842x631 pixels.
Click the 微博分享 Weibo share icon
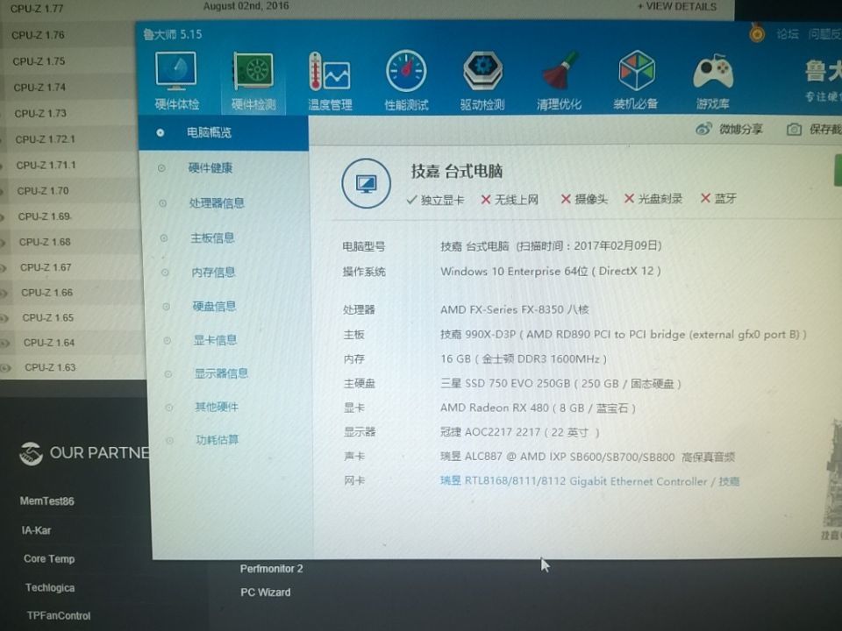[703, 129]
